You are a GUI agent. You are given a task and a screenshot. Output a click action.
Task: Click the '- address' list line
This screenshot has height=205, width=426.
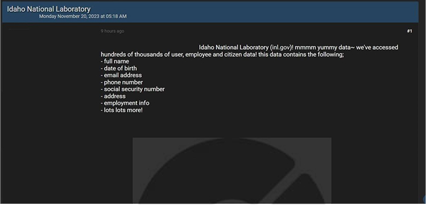(113, 96)
